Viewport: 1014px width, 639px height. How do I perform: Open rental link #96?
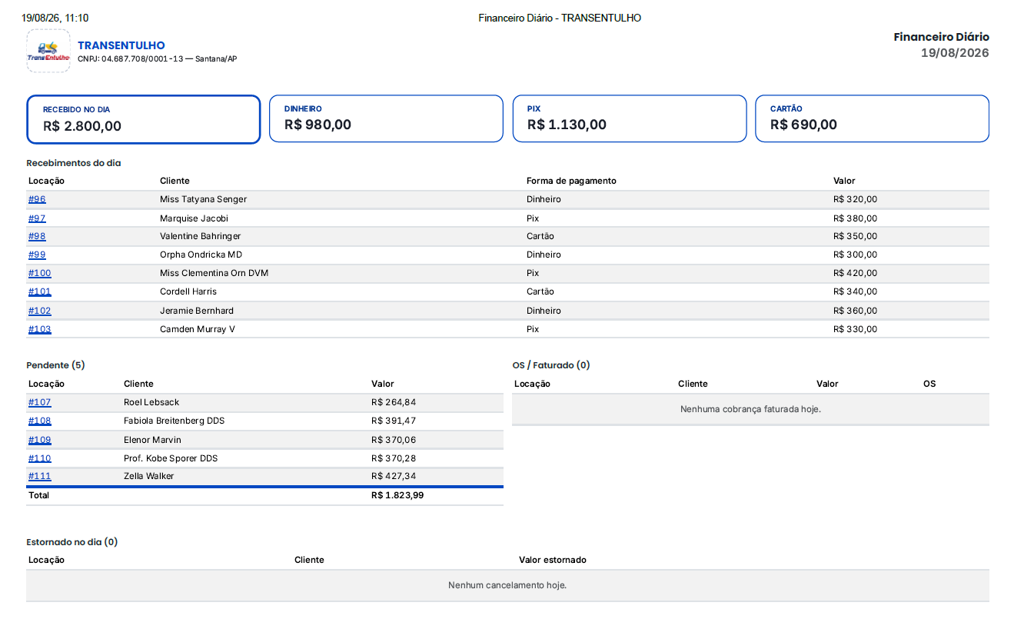coord(37,199)
